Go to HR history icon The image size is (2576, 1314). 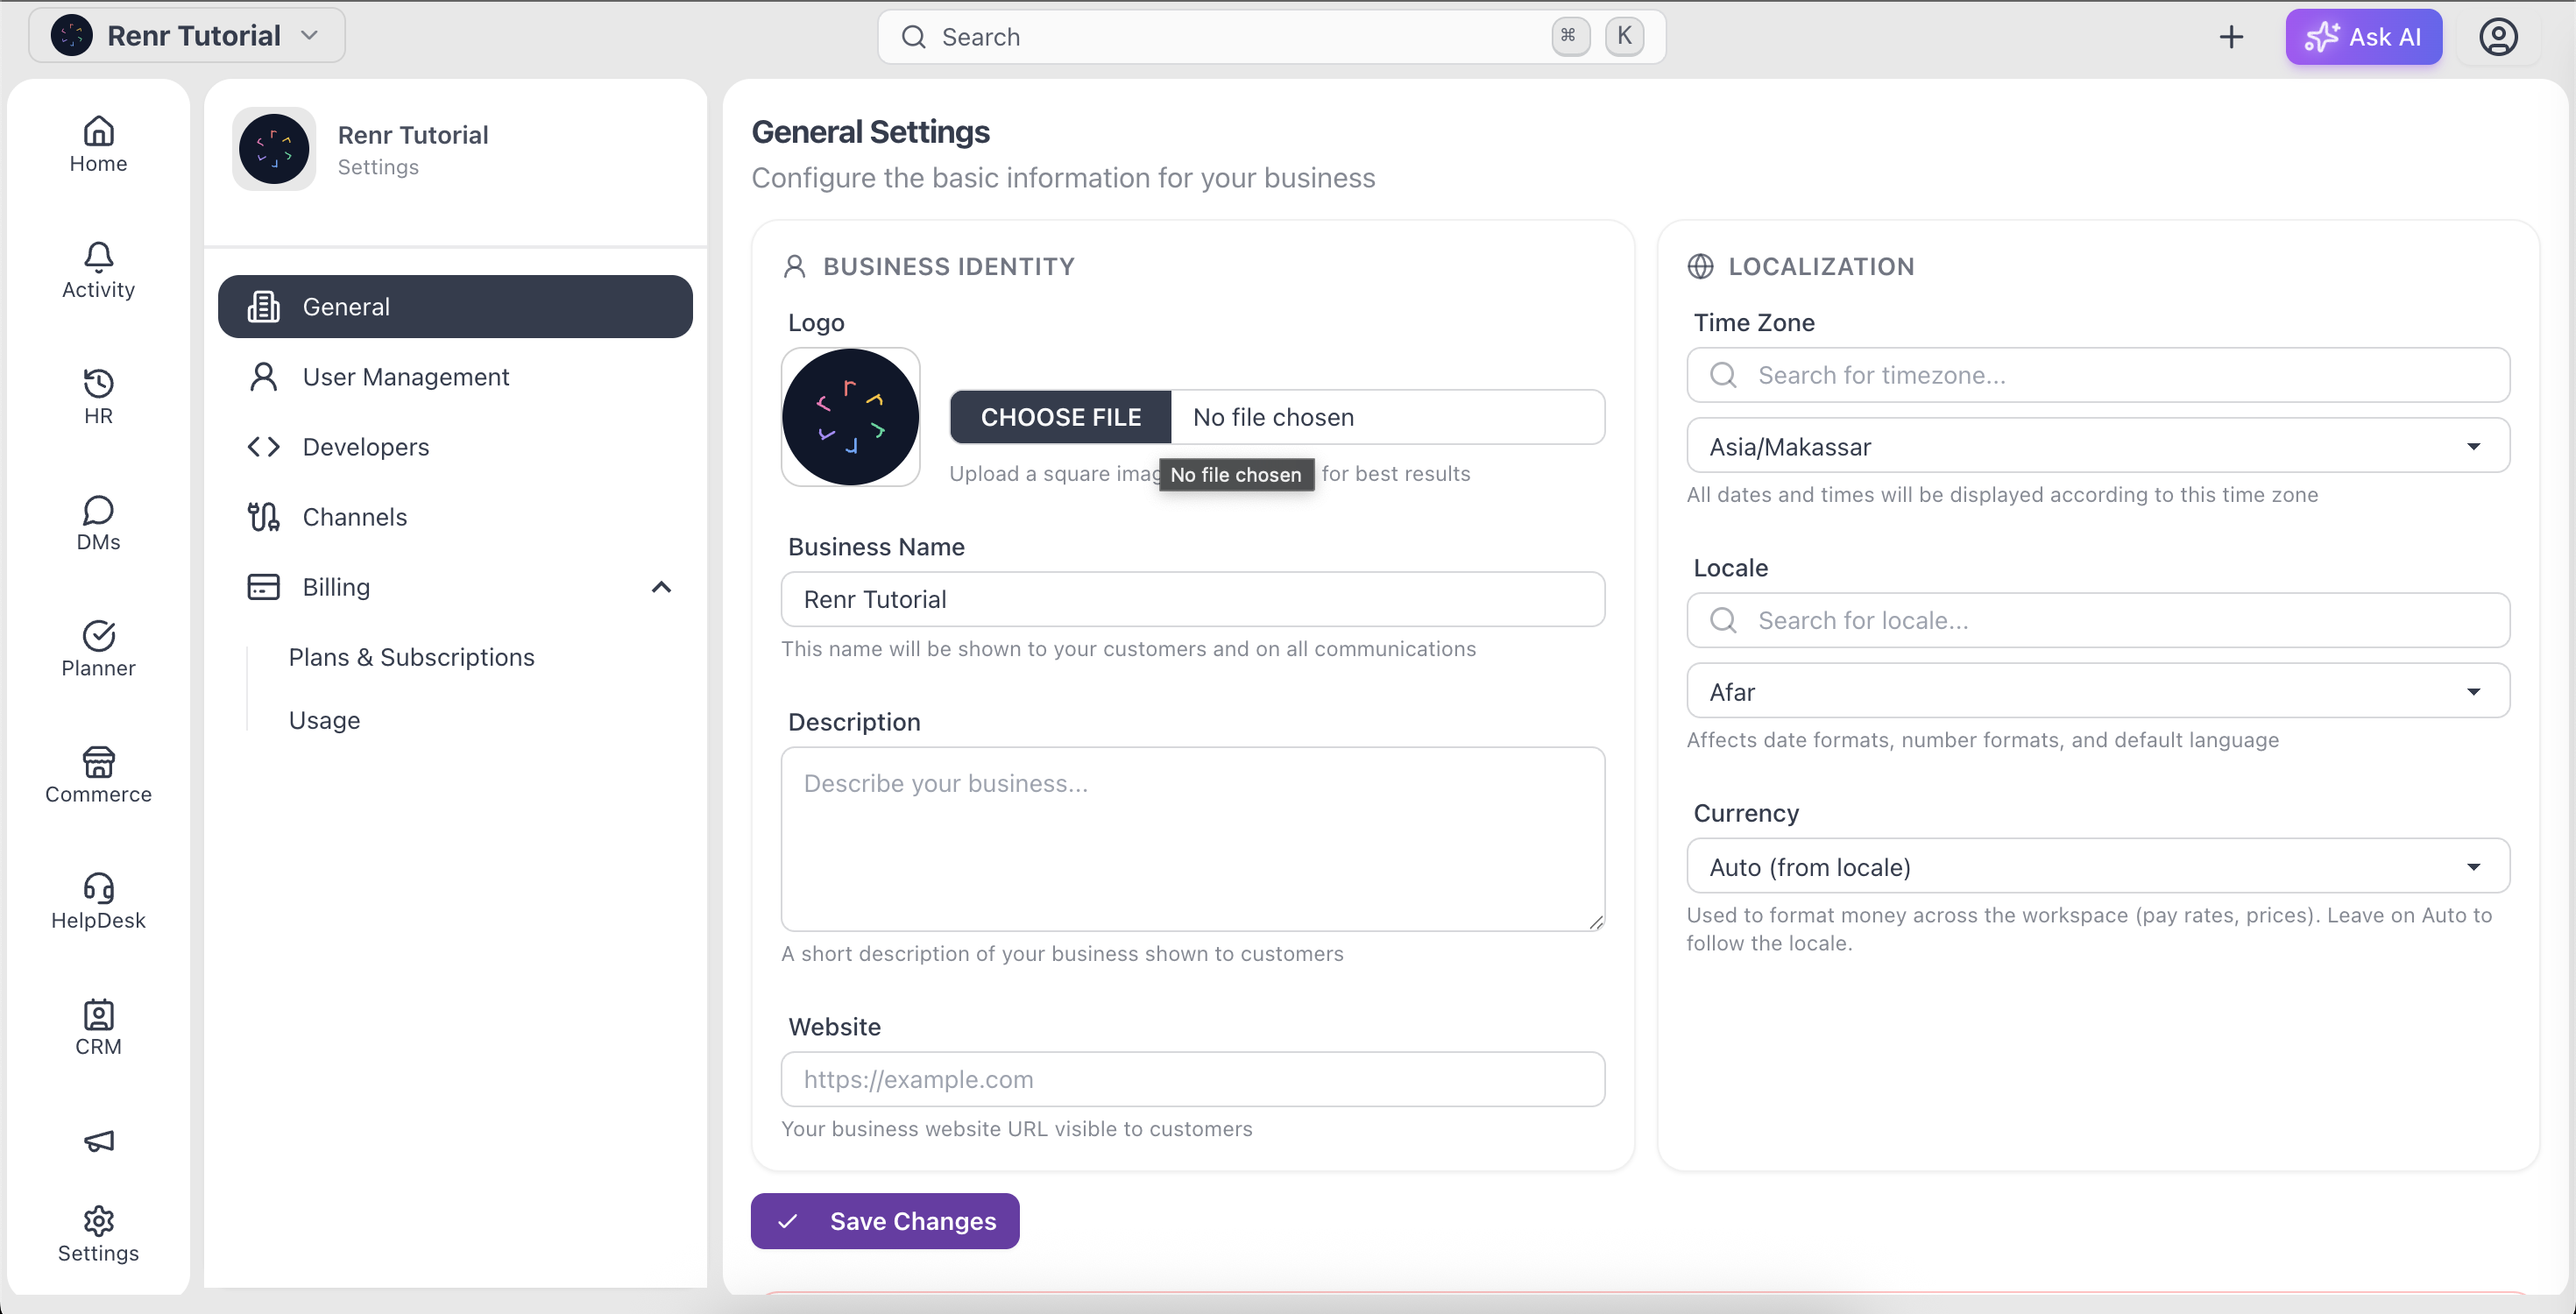(98, 383)
